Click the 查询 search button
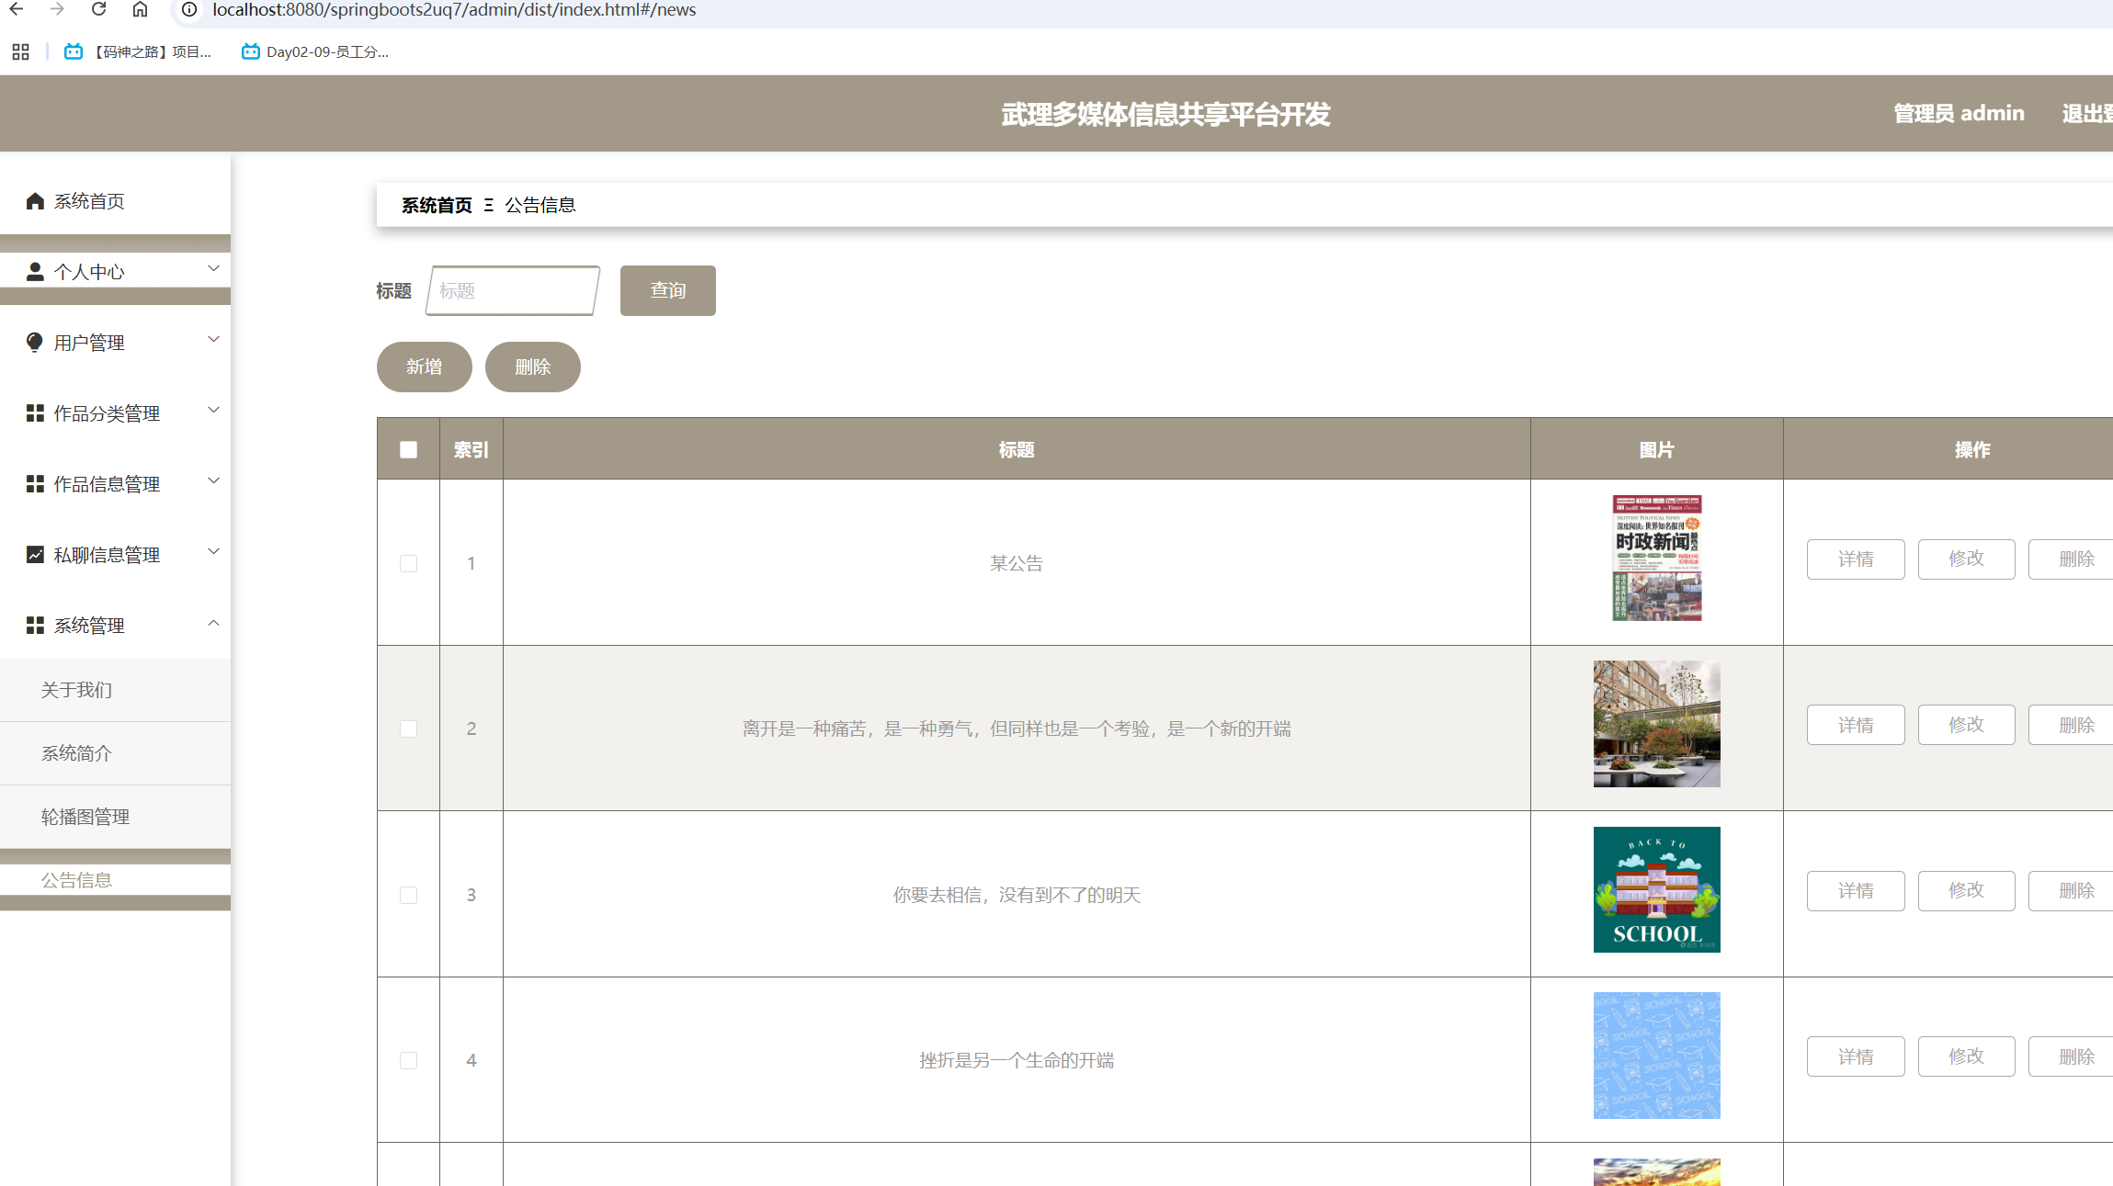This screenshot has width=2113, height=1186. click(x=668, y=290)
